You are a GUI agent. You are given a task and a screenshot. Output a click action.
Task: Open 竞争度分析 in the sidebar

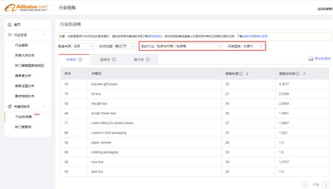[23, 76]
